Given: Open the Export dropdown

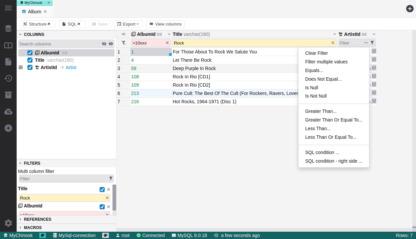Looking at the screenshot, I should [x=128, y=24].
